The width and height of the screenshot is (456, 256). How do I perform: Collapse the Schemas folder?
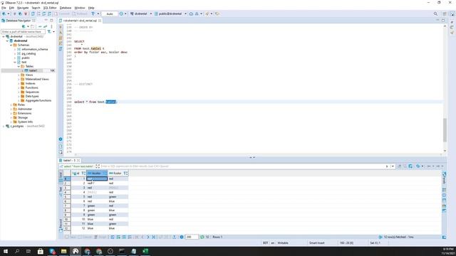[11, 45]
